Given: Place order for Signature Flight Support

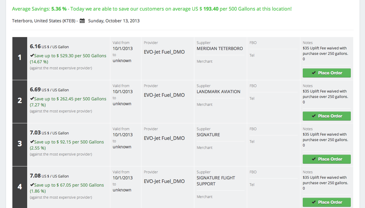Looking at the screenshot, I should coord(327,202).
